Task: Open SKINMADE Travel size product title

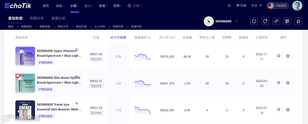Action: pyautogui.click(x=59, y=107)
